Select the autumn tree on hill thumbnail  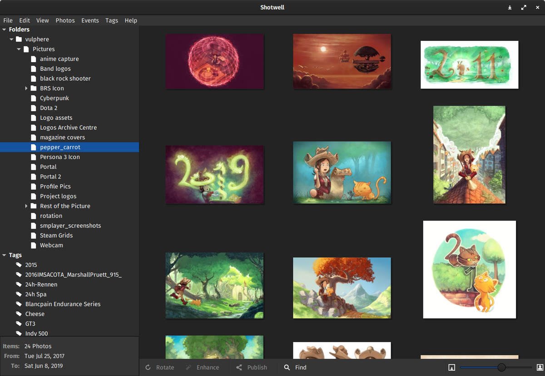(x=342, y=288)
